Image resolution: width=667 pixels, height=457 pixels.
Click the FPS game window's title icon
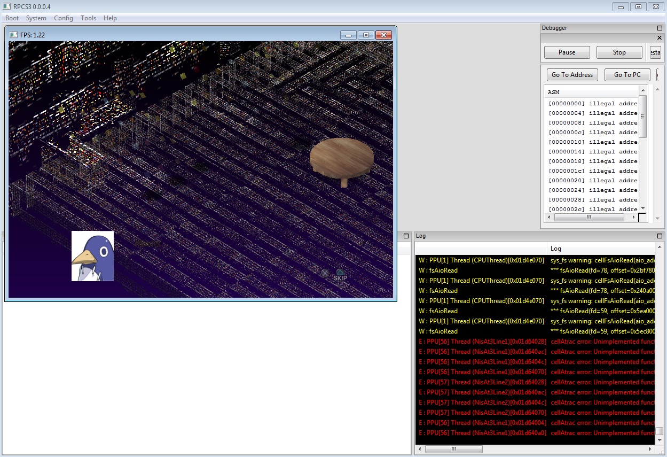[x=14, y=35]
